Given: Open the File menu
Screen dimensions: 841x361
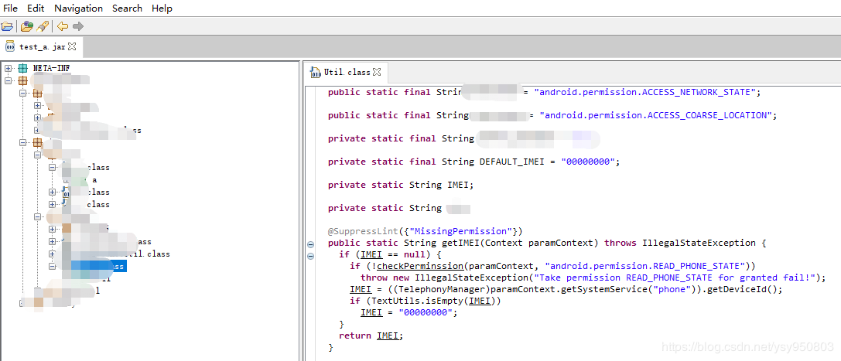Looking at the screenshot, I should click(11, 9).
